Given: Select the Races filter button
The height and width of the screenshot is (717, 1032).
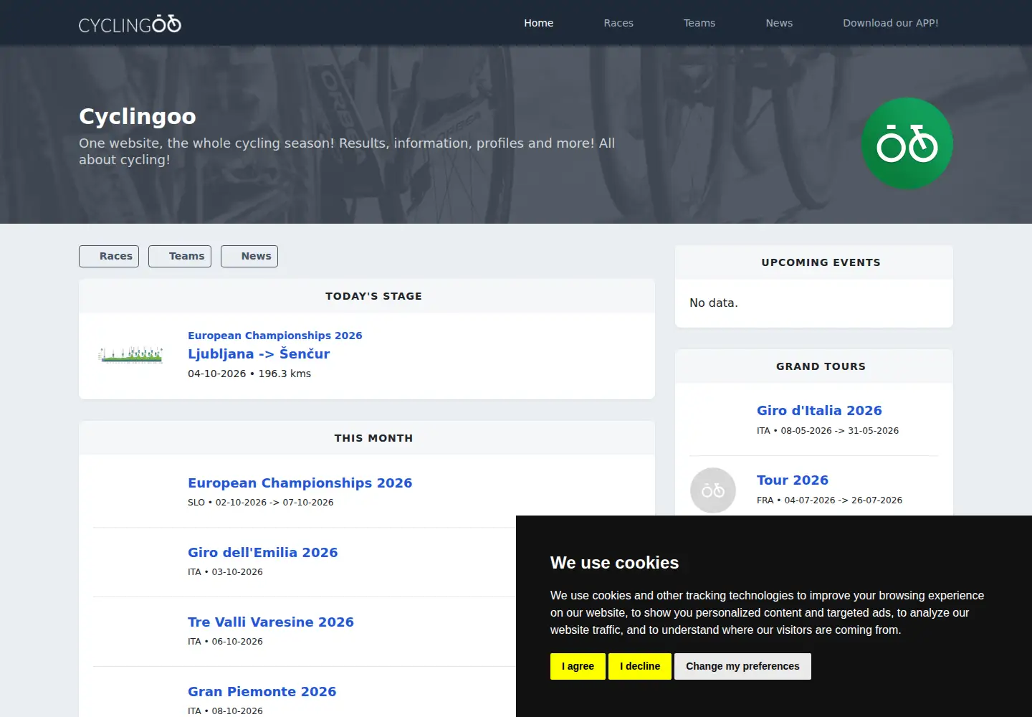Looking at the screenshot, I should coord(109,256).
